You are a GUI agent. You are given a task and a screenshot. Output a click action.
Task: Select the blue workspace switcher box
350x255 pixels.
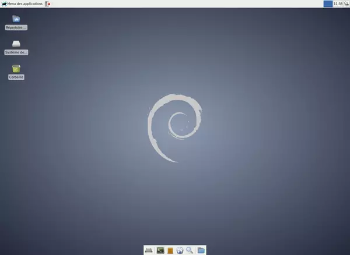point(328,4)
